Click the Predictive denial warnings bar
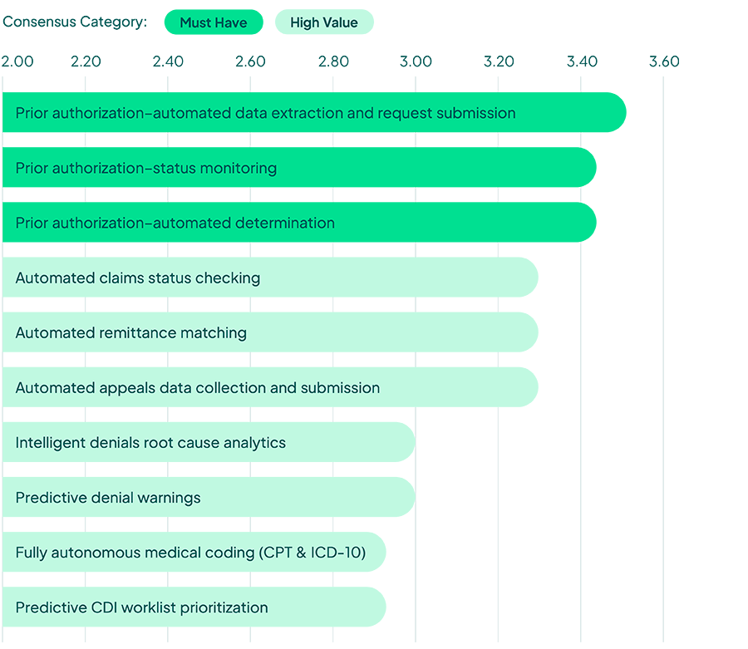Screen dimensions: 748x649 click(208, 498)
